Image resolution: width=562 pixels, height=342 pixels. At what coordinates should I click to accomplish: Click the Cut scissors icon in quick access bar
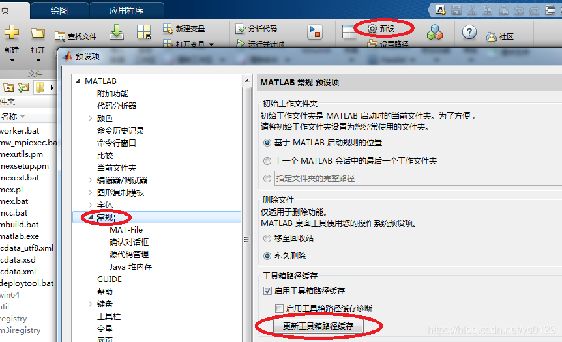click(x=472, y=10)
